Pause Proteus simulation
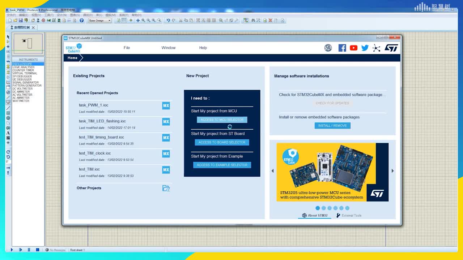The height and width of the screenshot is (260, 463). pos(29,250)
